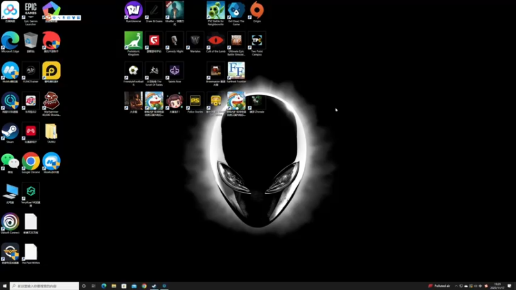Launch the Microsoft Edge desktop shortcut
516x290 pixels.
pyautogui.click(x=10, y=42)
